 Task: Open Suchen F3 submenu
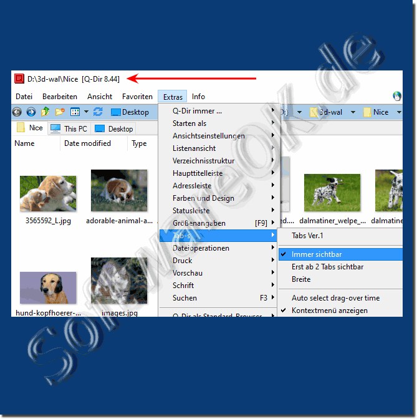219,298
